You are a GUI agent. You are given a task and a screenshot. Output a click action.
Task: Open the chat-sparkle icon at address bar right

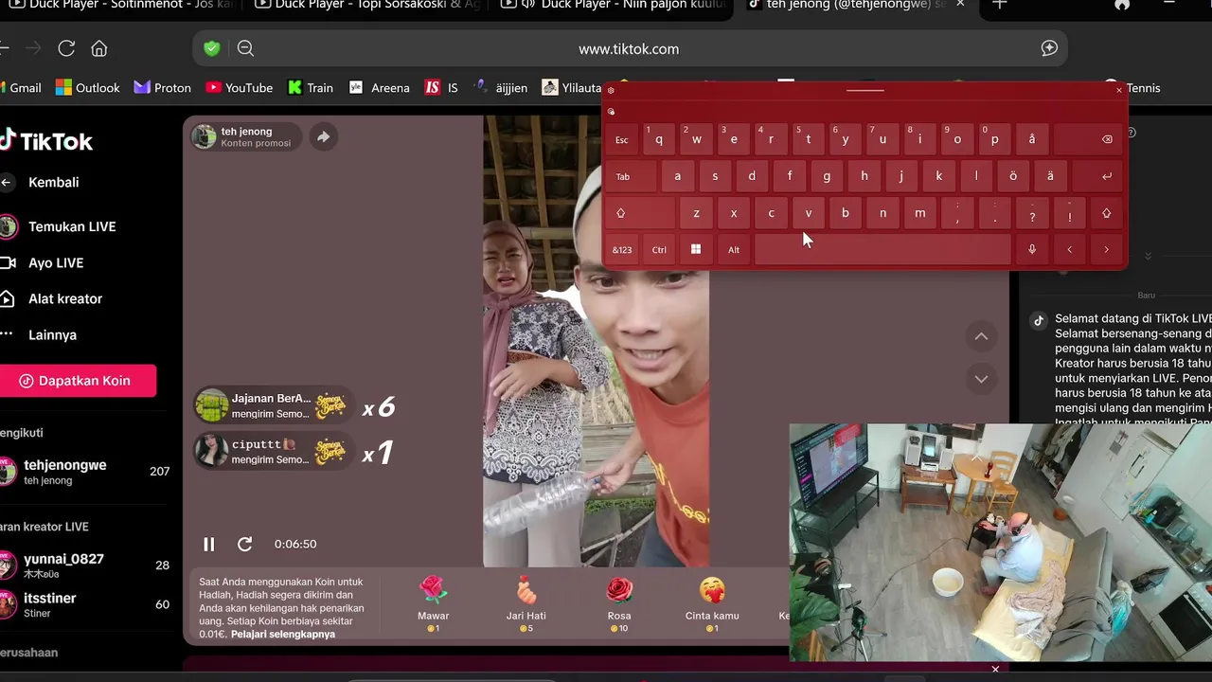pyautogui.click(x=1049, y=48)
